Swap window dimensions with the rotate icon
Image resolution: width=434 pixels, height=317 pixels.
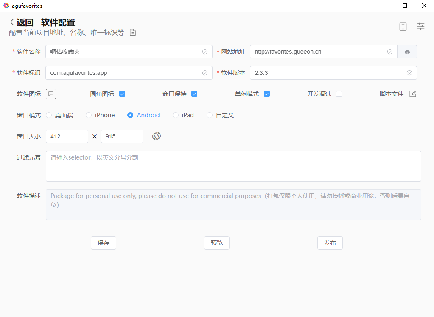point(157,136)
